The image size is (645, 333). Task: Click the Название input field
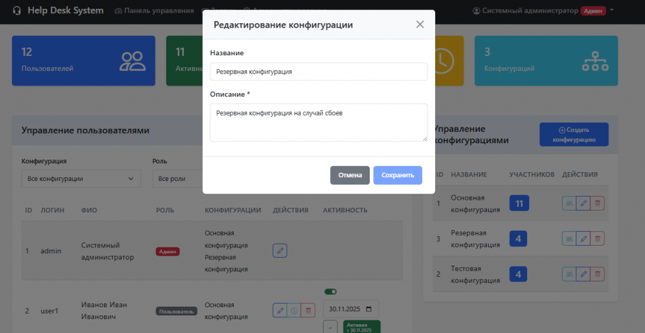(x=319, y=72)
